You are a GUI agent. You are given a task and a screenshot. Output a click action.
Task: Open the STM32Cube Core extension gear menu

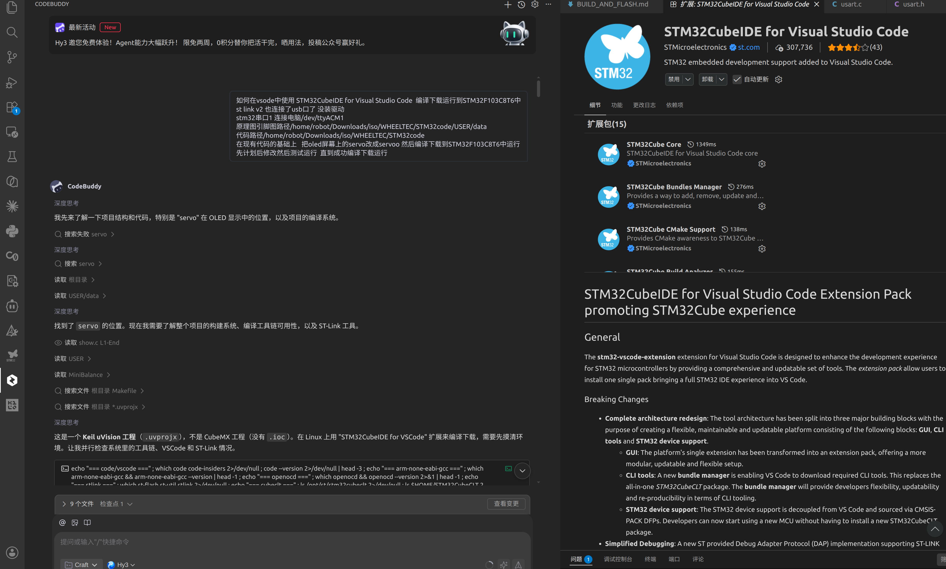[762, 164]
